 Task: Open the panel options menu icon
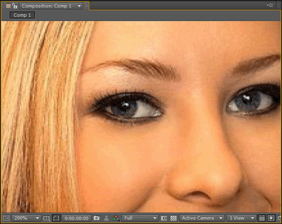pyautogui.click(x=270, y=5)
